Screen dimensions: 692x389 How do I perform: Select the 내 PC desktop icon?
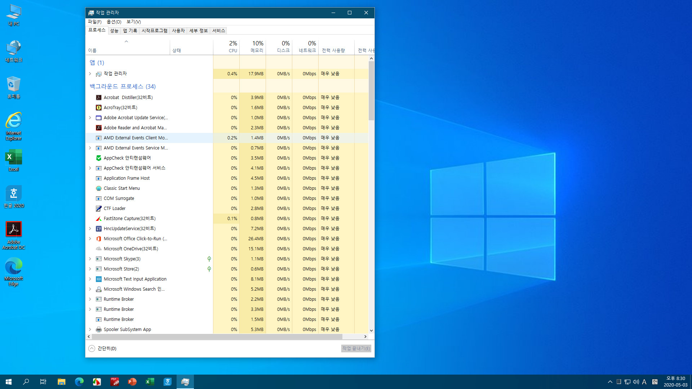coord(14,15)
